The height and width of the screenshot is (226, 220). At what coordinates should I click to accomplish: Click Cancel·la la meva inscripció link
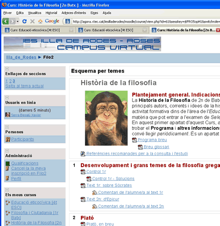click(29, 170)
